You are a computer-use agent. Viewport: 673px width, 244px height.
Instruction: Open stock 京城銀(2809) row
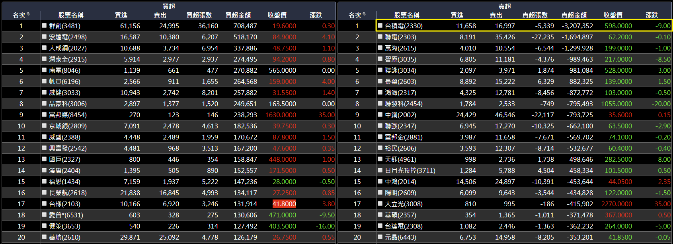[x=169, y=126]
